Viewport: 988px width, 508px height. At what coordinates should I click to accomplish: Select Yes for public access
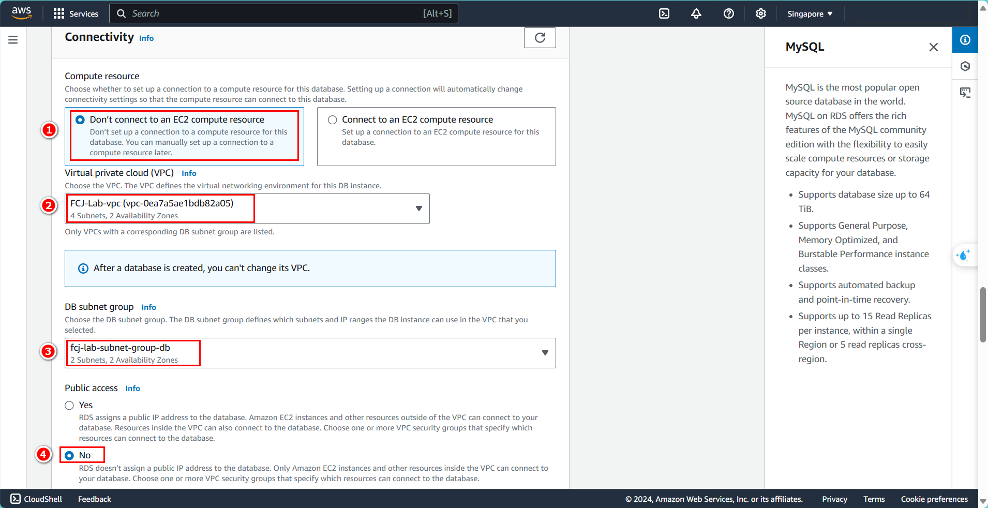69,405
